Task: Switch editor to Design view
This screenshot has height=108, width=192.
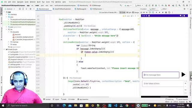Action: [136, 12]
